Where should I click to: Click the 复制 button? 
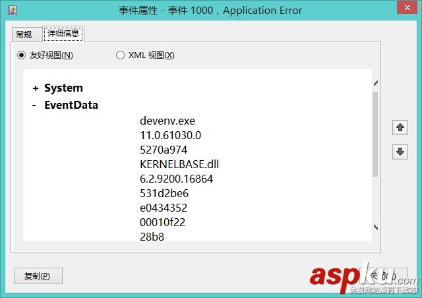(38, 276)
